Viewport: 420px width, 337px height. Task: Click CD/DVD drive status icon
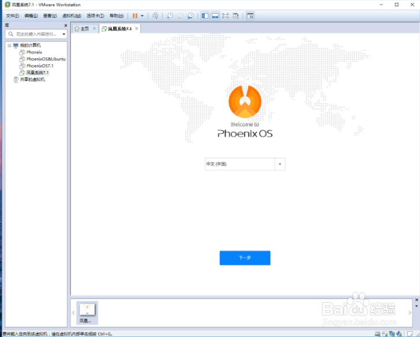click(385, 334)
